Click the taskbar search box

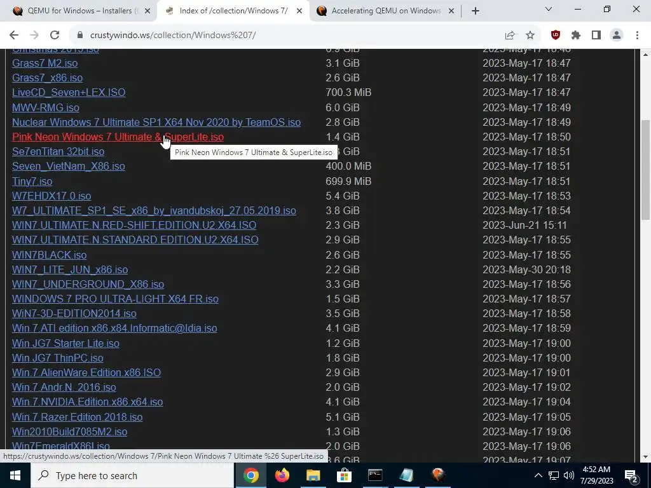click(x=132, y=475)
